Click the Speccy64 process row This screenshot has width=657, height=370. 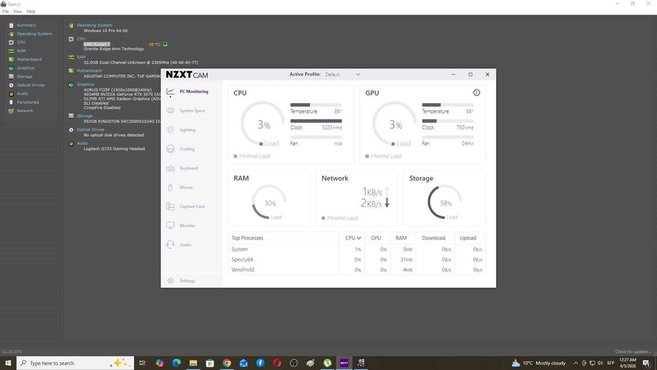(357, 260)
